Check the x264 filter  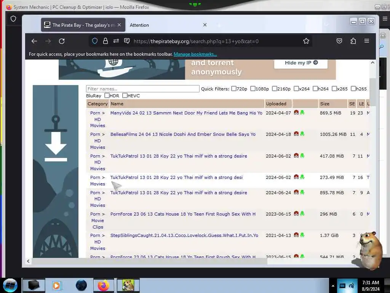(x=296, y=89)
